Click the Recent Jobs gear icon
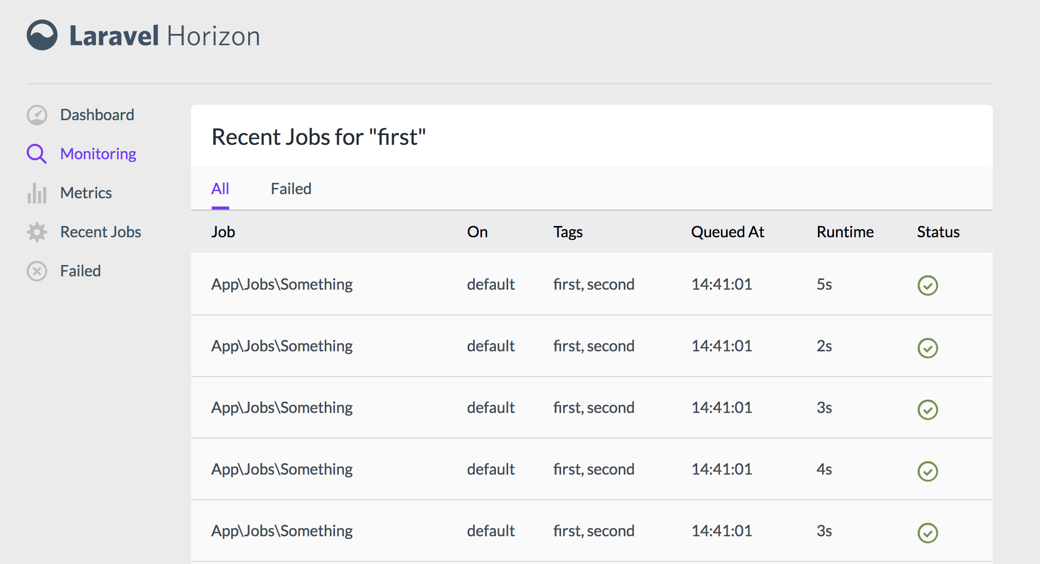Viewport: 1040px width, 564px height. 37,232
